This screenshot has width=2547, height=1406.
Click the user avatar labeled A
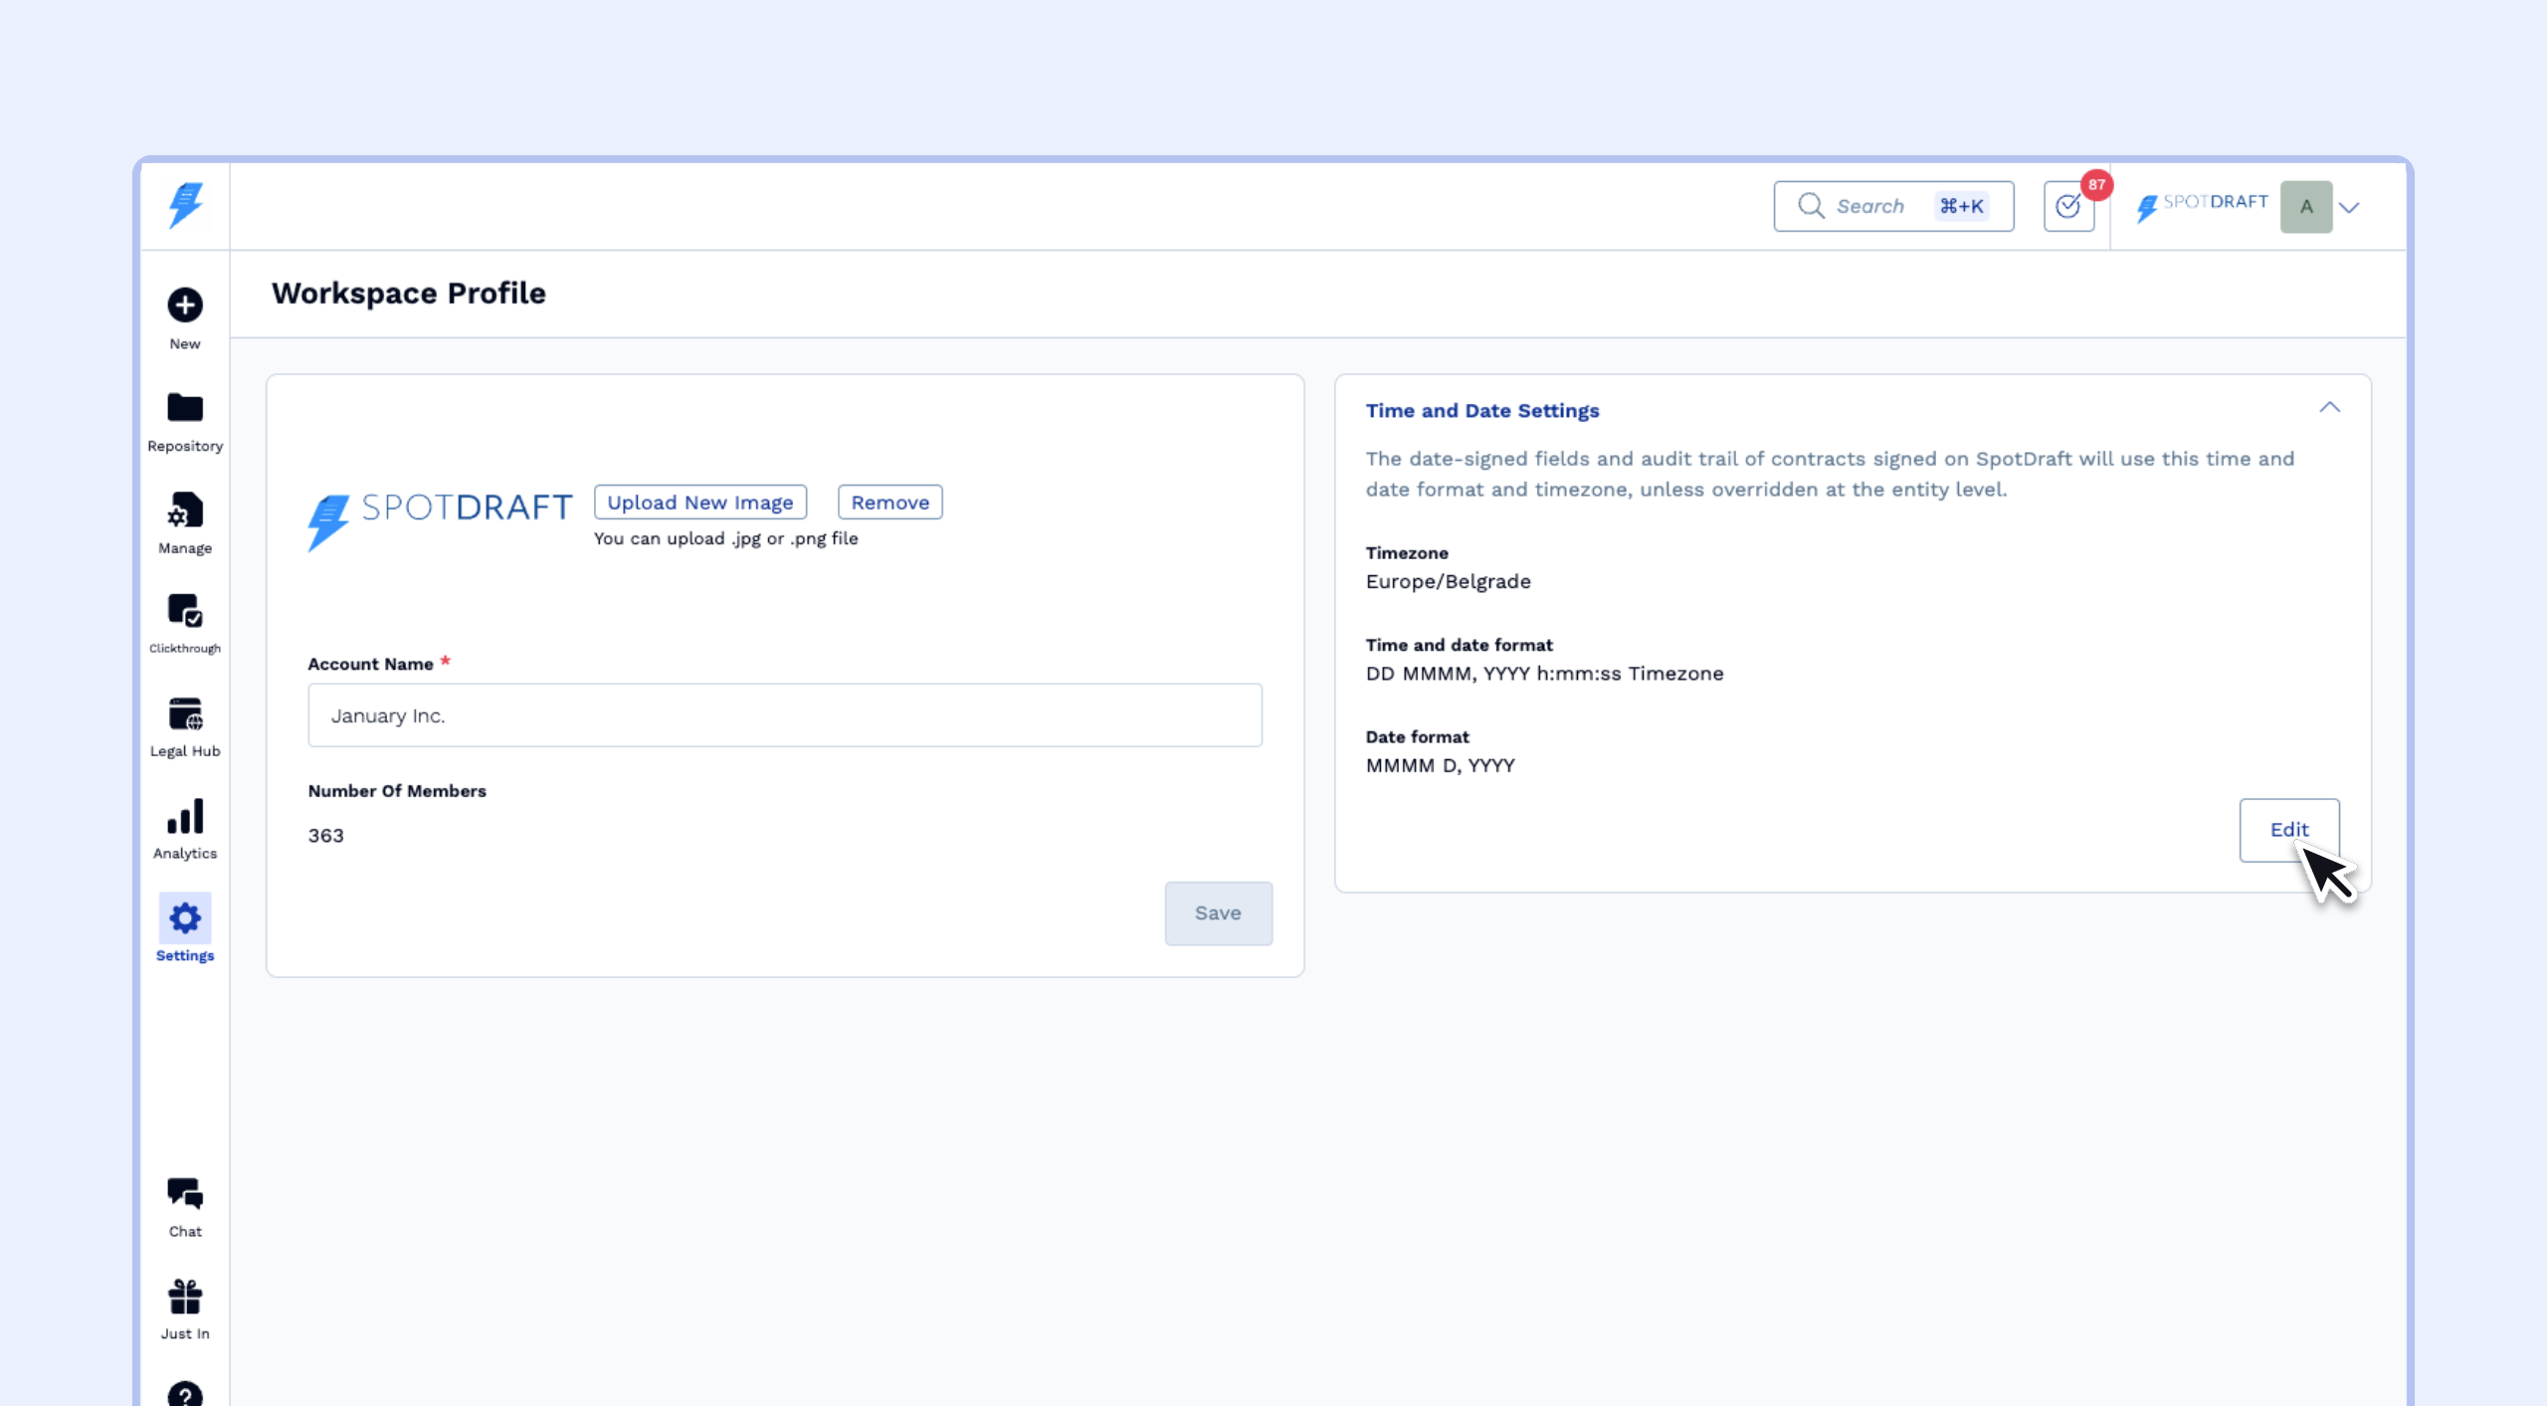[2305, 207]
